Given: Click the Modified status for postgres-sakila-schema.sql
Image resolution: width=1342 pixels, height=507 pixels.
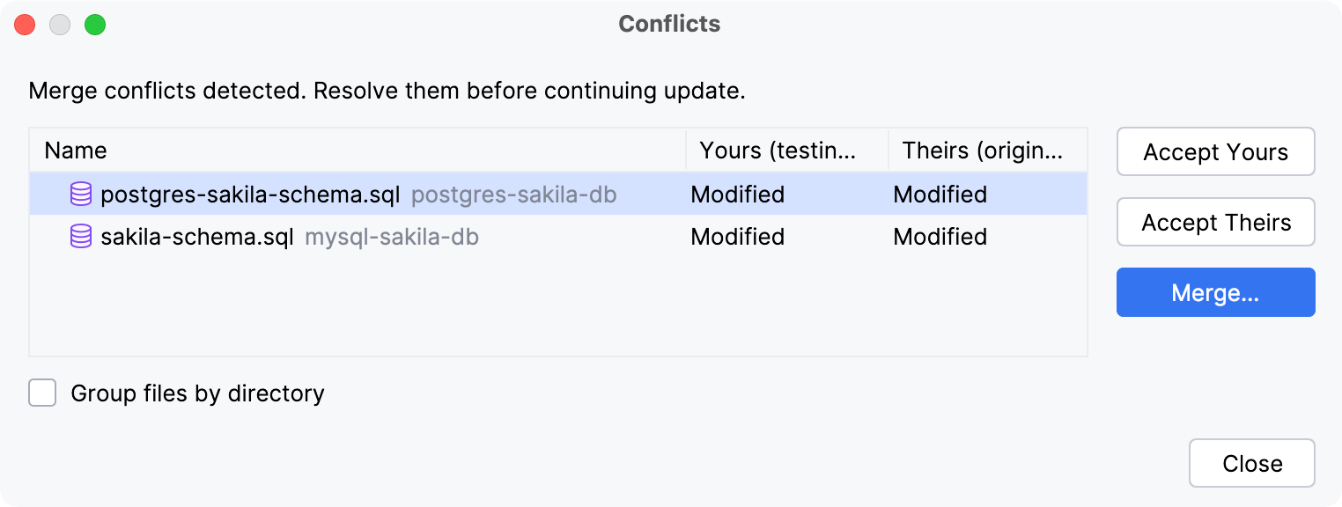Looking at the screenshot, I should (x=737, y=194).
